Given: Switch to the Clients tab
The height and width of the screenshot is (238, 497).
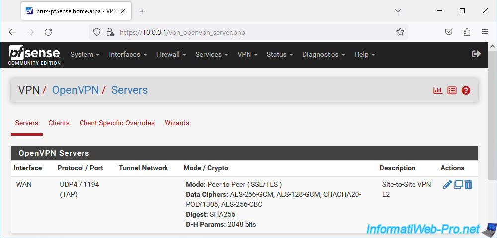Looking at the screenshot, I should [59, 123].
